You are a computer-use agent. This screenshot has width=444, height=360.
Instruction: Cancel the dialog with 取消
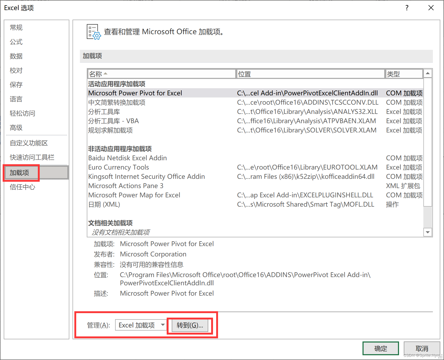422,348
